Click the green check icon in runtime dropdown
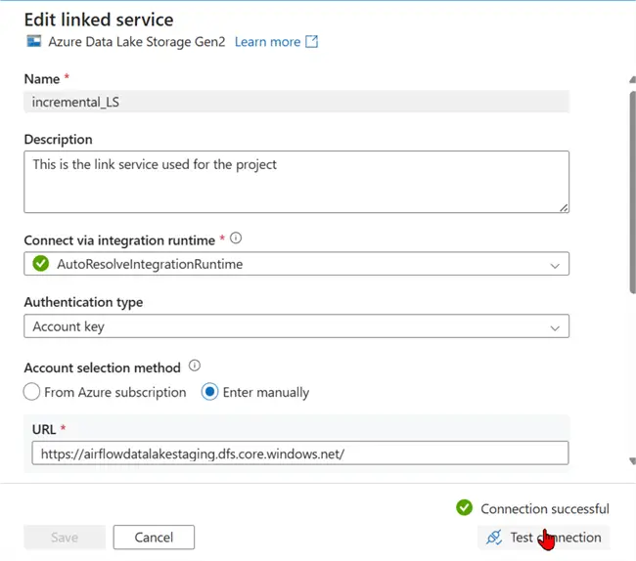The width and height of the screenshot is (636, 561). [40, 264]
